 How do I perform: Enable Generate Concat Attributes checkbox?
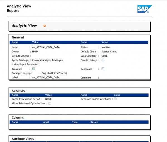tap(115, 99)
